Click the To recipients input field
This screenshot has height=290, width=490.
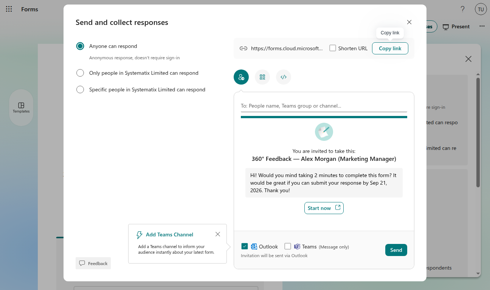pyautogui.click(x=324, y=106)
